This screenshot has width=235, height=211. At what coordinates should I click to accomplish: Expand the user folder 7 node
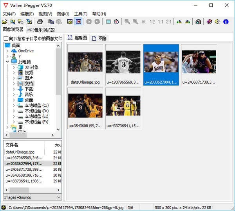tap(7, 56)
